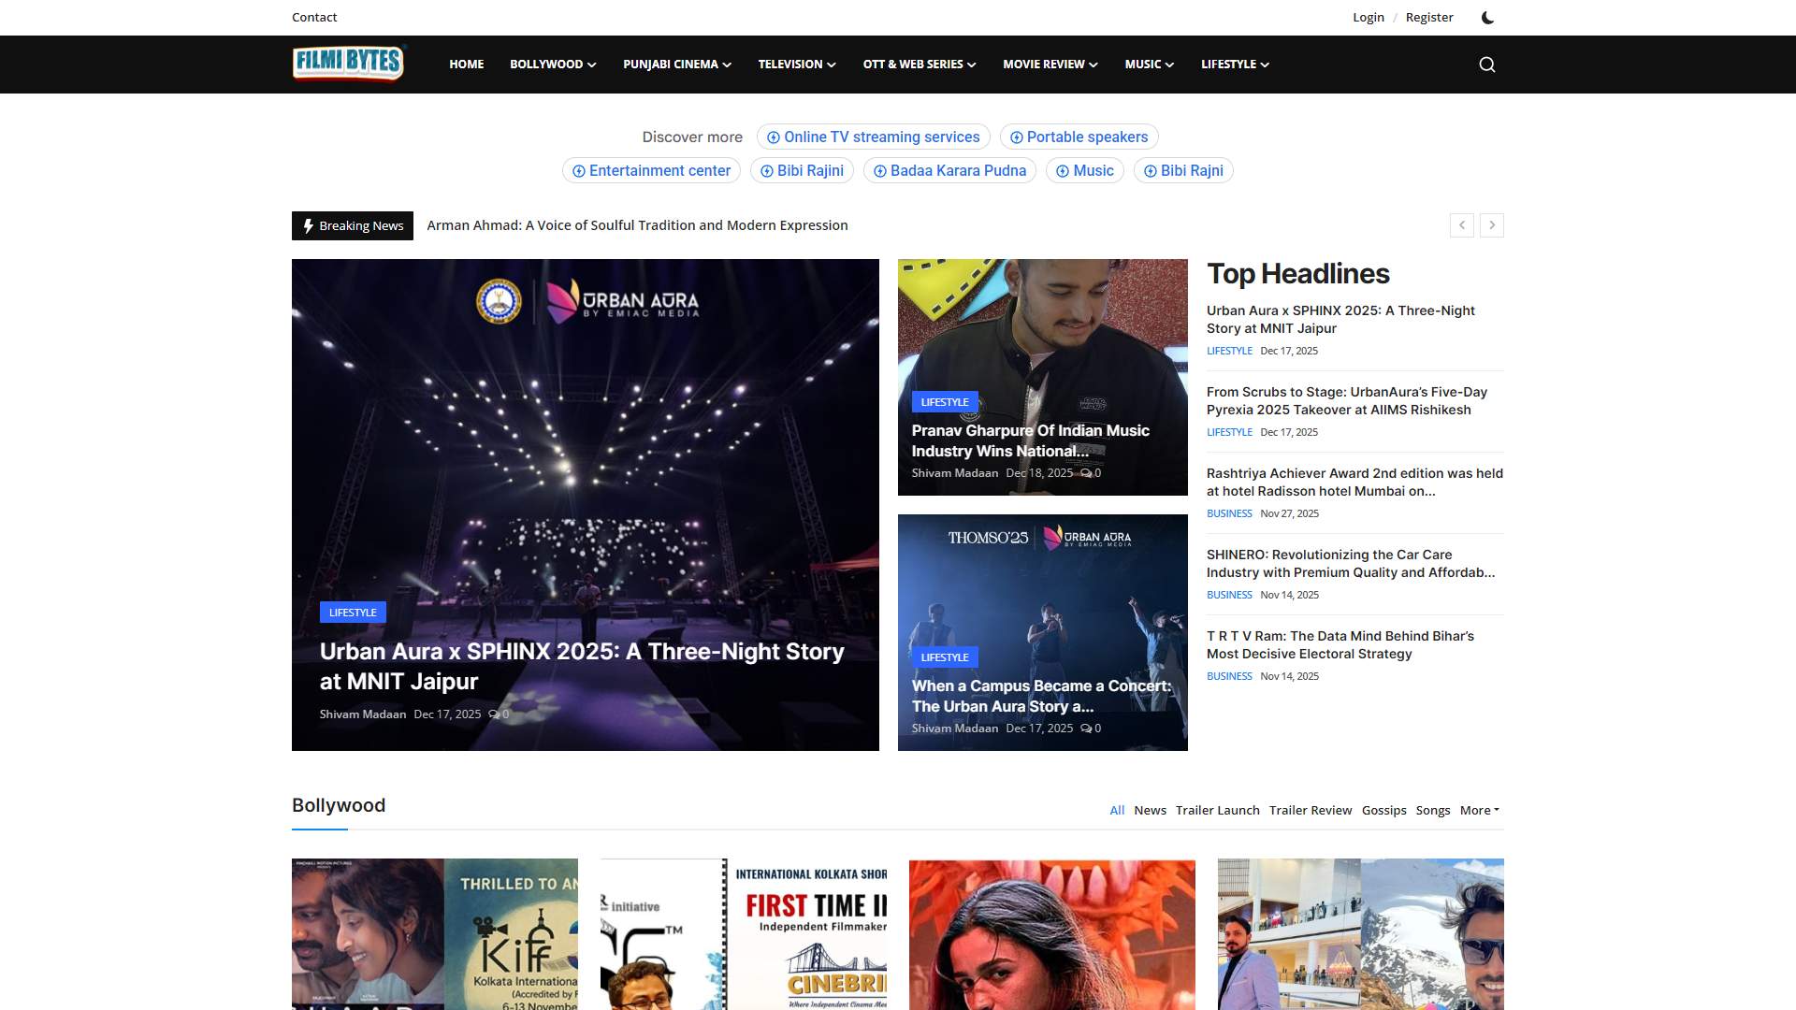Click the Filmi Bytes logo
The width and height of the screenshot is (1796, 1010).
[348, 64]
